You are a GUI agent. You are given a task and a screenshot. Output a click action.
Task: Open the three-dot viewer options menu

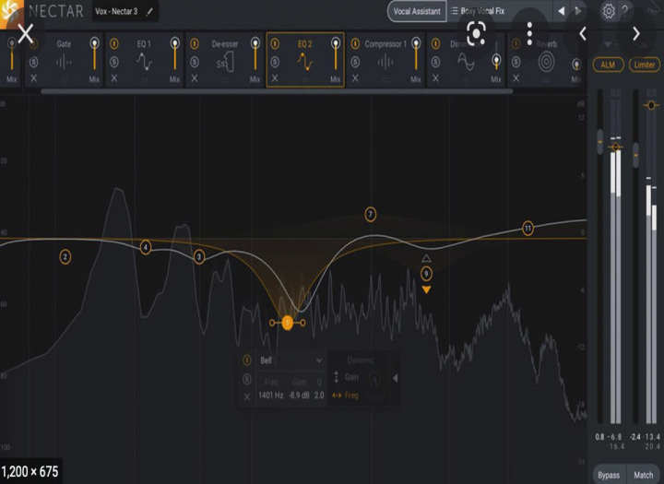click(x=529, y=34)
